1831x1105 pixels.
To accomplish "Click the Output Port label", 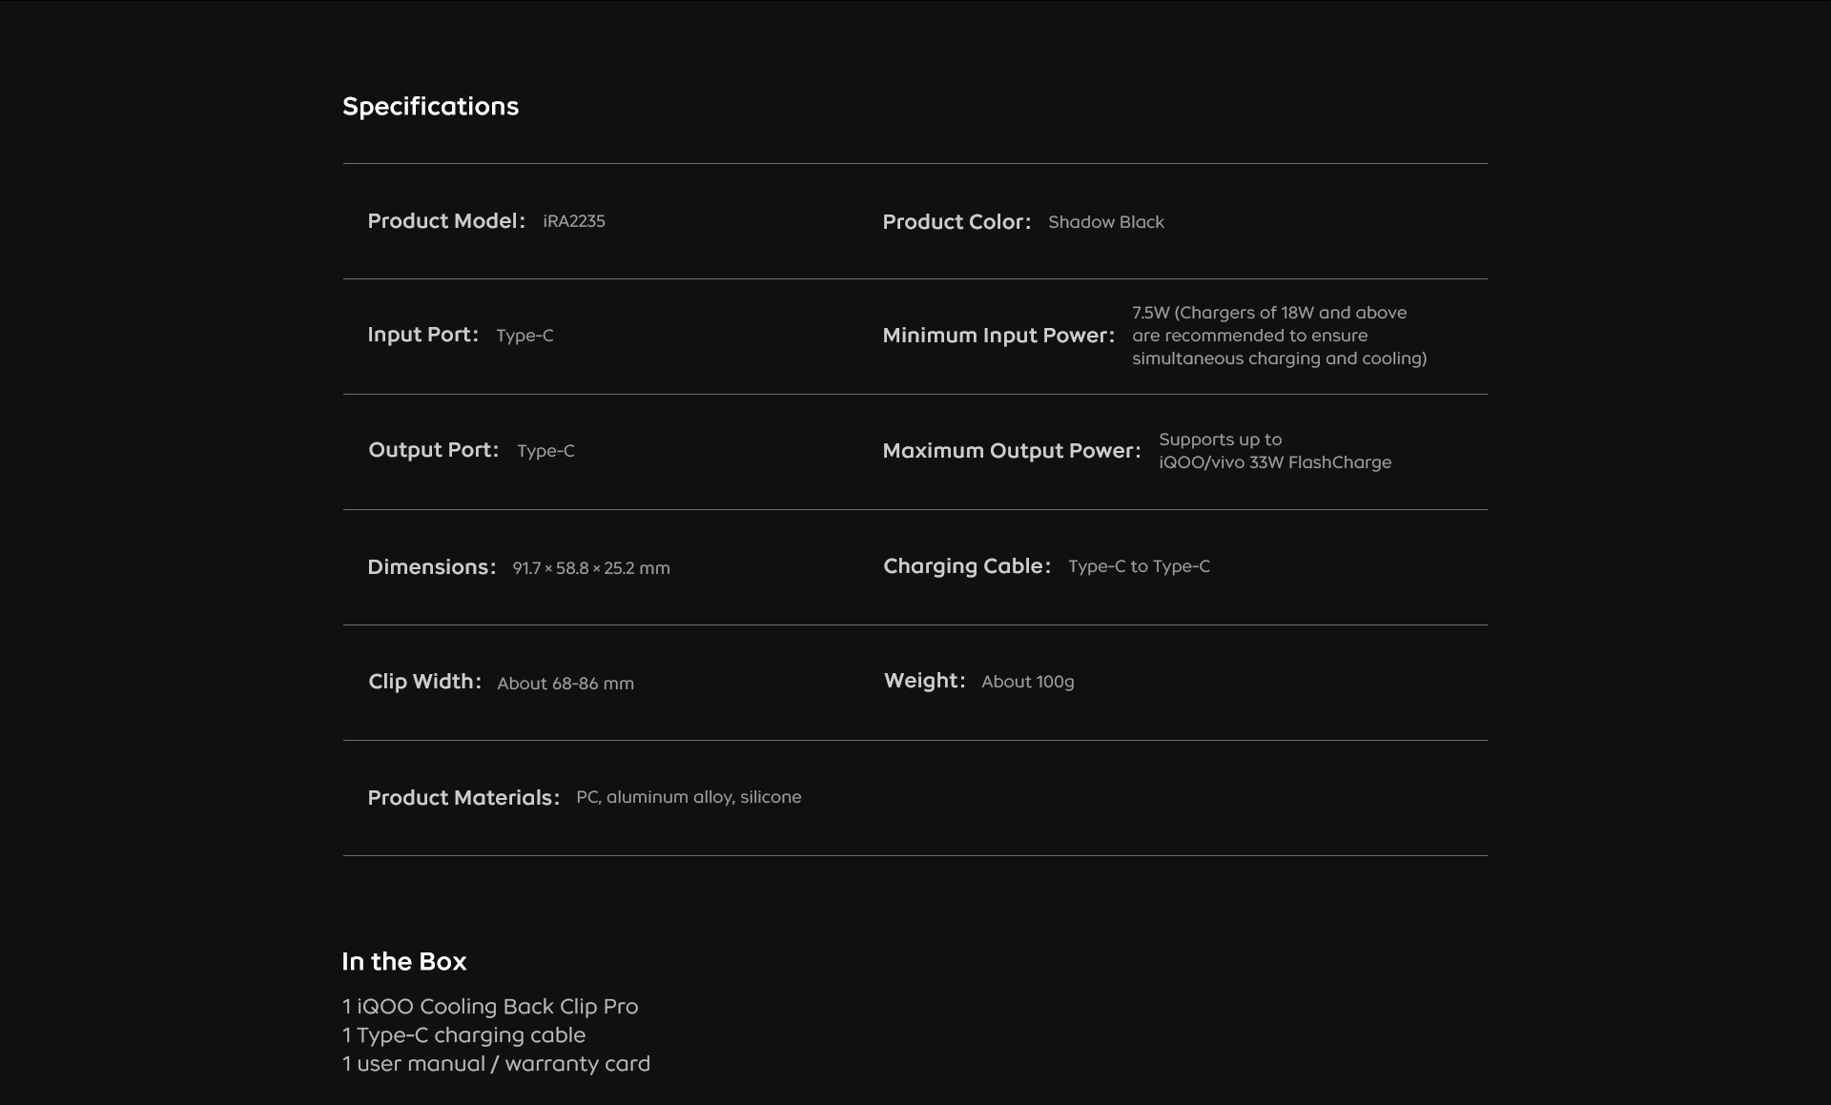I will tap(433, 450).
